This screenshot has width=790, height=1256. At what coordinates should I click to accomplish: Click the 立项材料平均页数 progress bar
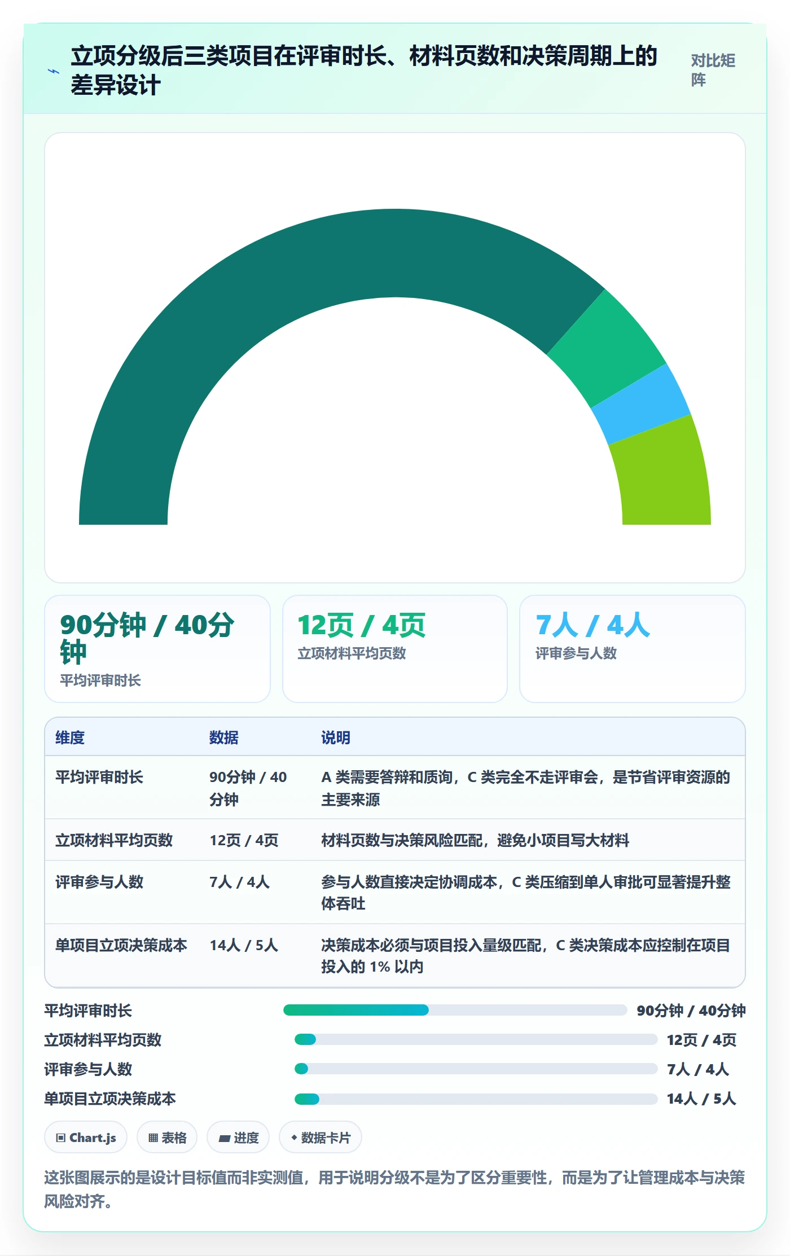pyautogui.click(x=476, y=1039)
